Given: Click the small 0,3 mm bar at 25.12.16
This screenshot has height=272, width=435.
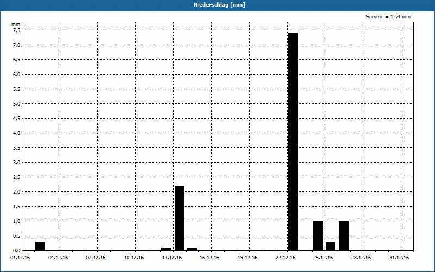Looking at the screenshot, I should [331, 246].
